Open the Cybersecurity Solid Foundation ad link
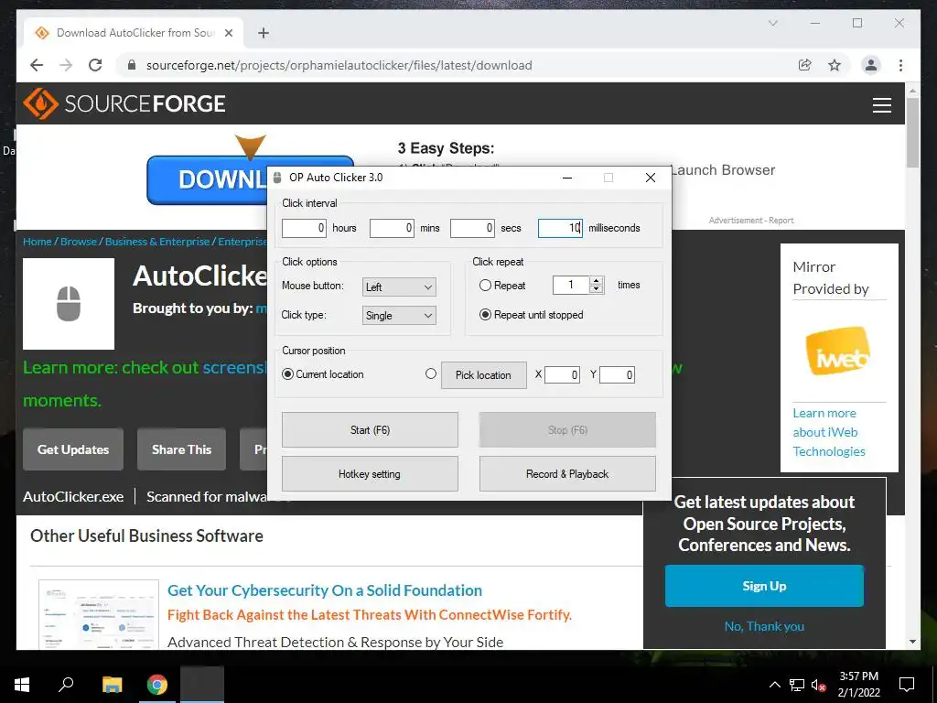 pyautogui.click(x=325, y=590)
